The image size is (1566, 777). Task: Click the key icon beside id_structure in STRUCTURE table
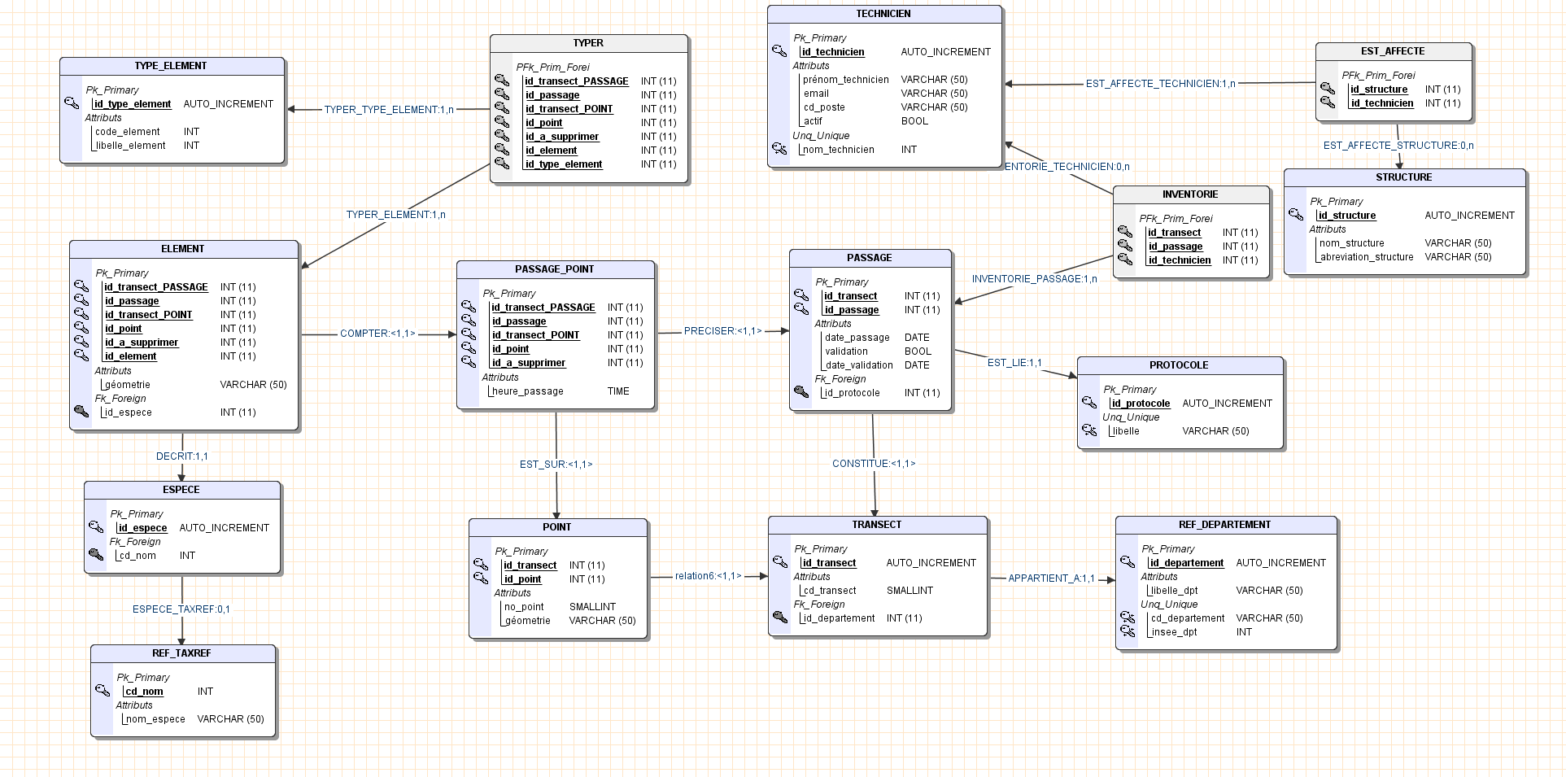1296,215
